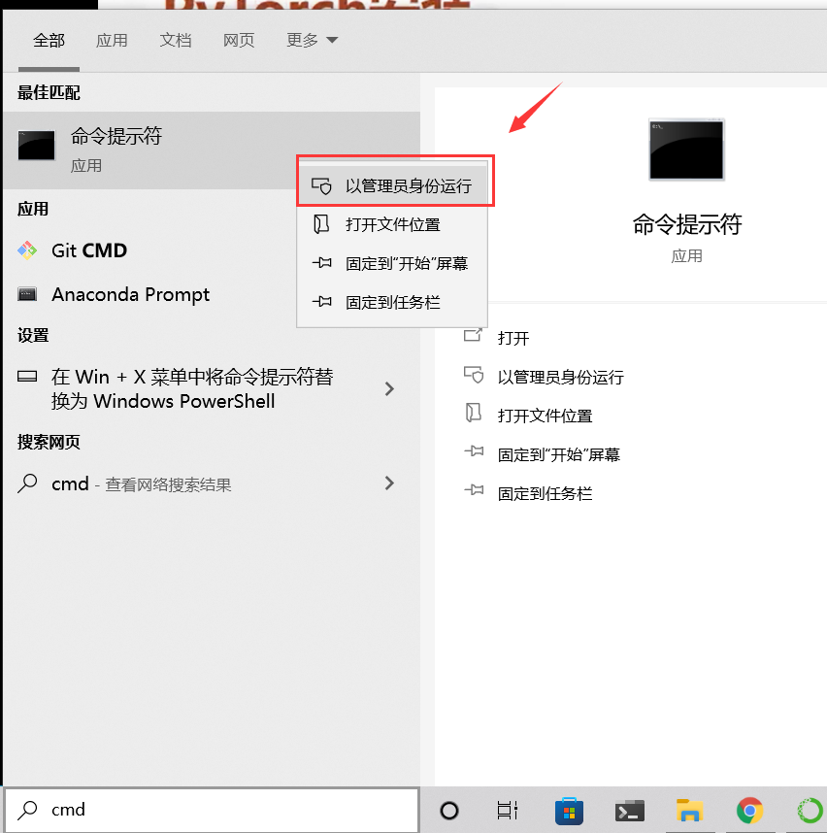Select 以管理员身份运行 from context menu
This screenshot has height=833, width=827.
pos(395,181)
